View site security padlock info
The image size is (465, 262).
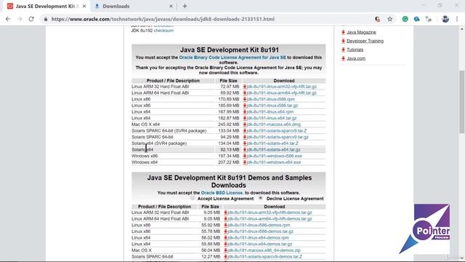click(45, 19)
